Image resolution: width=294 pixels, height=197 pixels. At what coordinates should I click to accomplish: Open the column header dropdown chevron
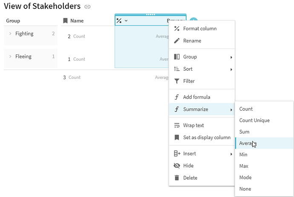coord(126,20)
